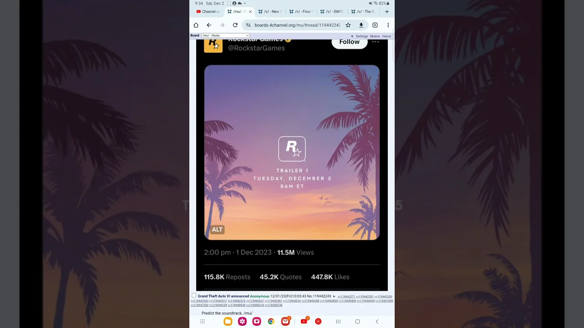Screen dimensions: 584x328
Task: Open Chrome three-dot overflow menu
Action: point(388,25)
